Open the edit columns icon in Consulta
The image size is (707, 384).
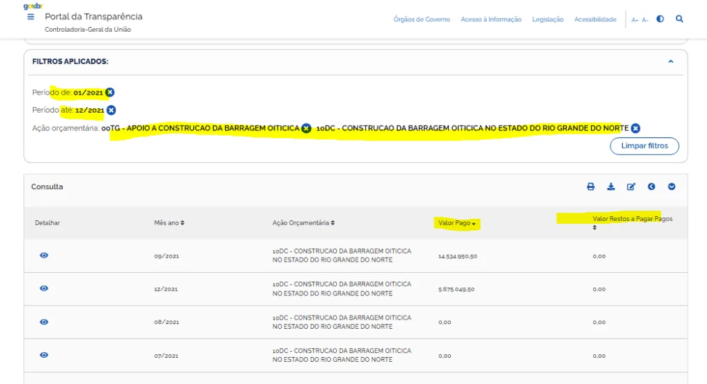[631, 186]
